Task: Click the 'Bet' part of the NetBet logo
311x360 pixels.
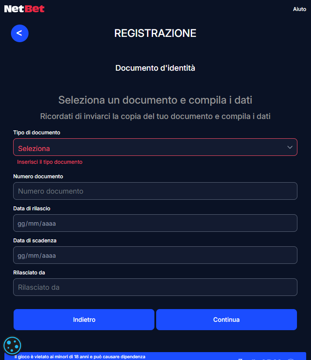Action: point(34,8)
